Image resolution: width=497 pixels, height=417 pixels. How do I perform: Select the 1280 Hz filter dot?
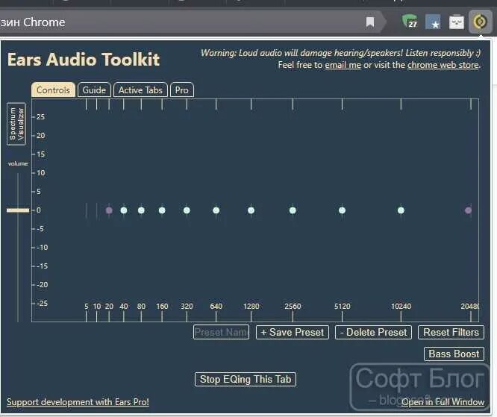[x=251, y=210]
